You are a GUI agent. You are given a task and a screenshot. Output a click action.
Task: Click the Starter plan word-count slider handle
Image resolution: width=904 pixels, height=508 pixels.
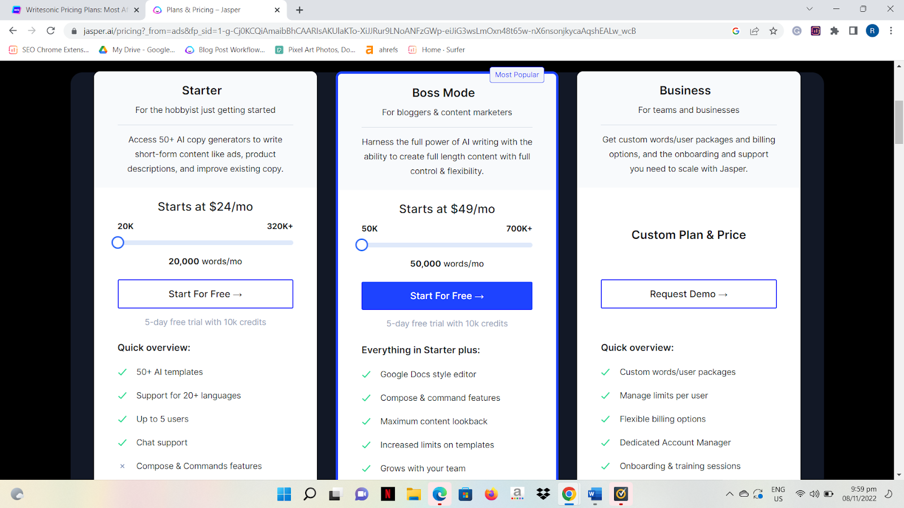(x=118, y=243)
